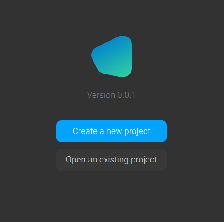Image resolution: width=224 pixels, height=222 pixels.
Task: Click the word Version in the label
Action: 101,95
